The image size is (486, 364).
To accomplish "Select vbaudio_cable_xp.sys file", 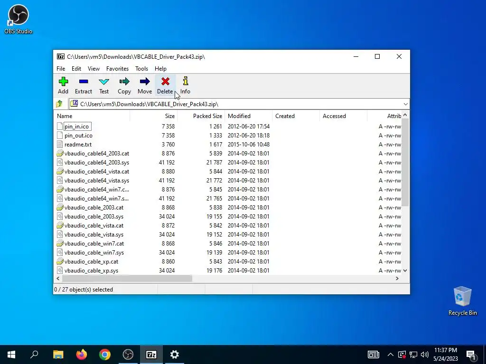I will click(x=92, y=271).
